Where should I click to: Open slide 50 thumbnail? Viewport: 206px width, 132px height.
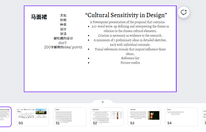tap(33, 117)
